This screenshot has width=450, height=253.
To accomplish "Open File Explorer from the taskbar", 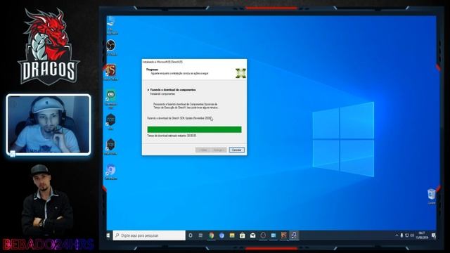I will pyautogui.click(x=232, y=235).
